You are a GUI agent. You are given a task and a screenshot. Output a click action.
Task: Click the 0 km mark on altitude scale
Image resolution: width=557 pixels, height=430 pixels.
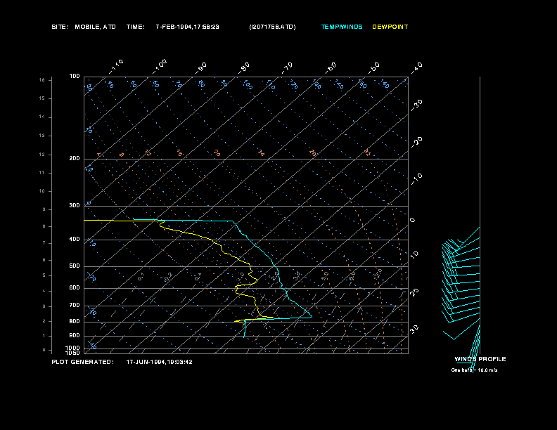tap(44, 350)
